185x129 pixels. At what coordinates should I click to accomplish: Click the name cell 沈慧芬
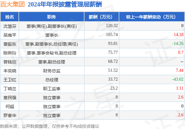10,26
